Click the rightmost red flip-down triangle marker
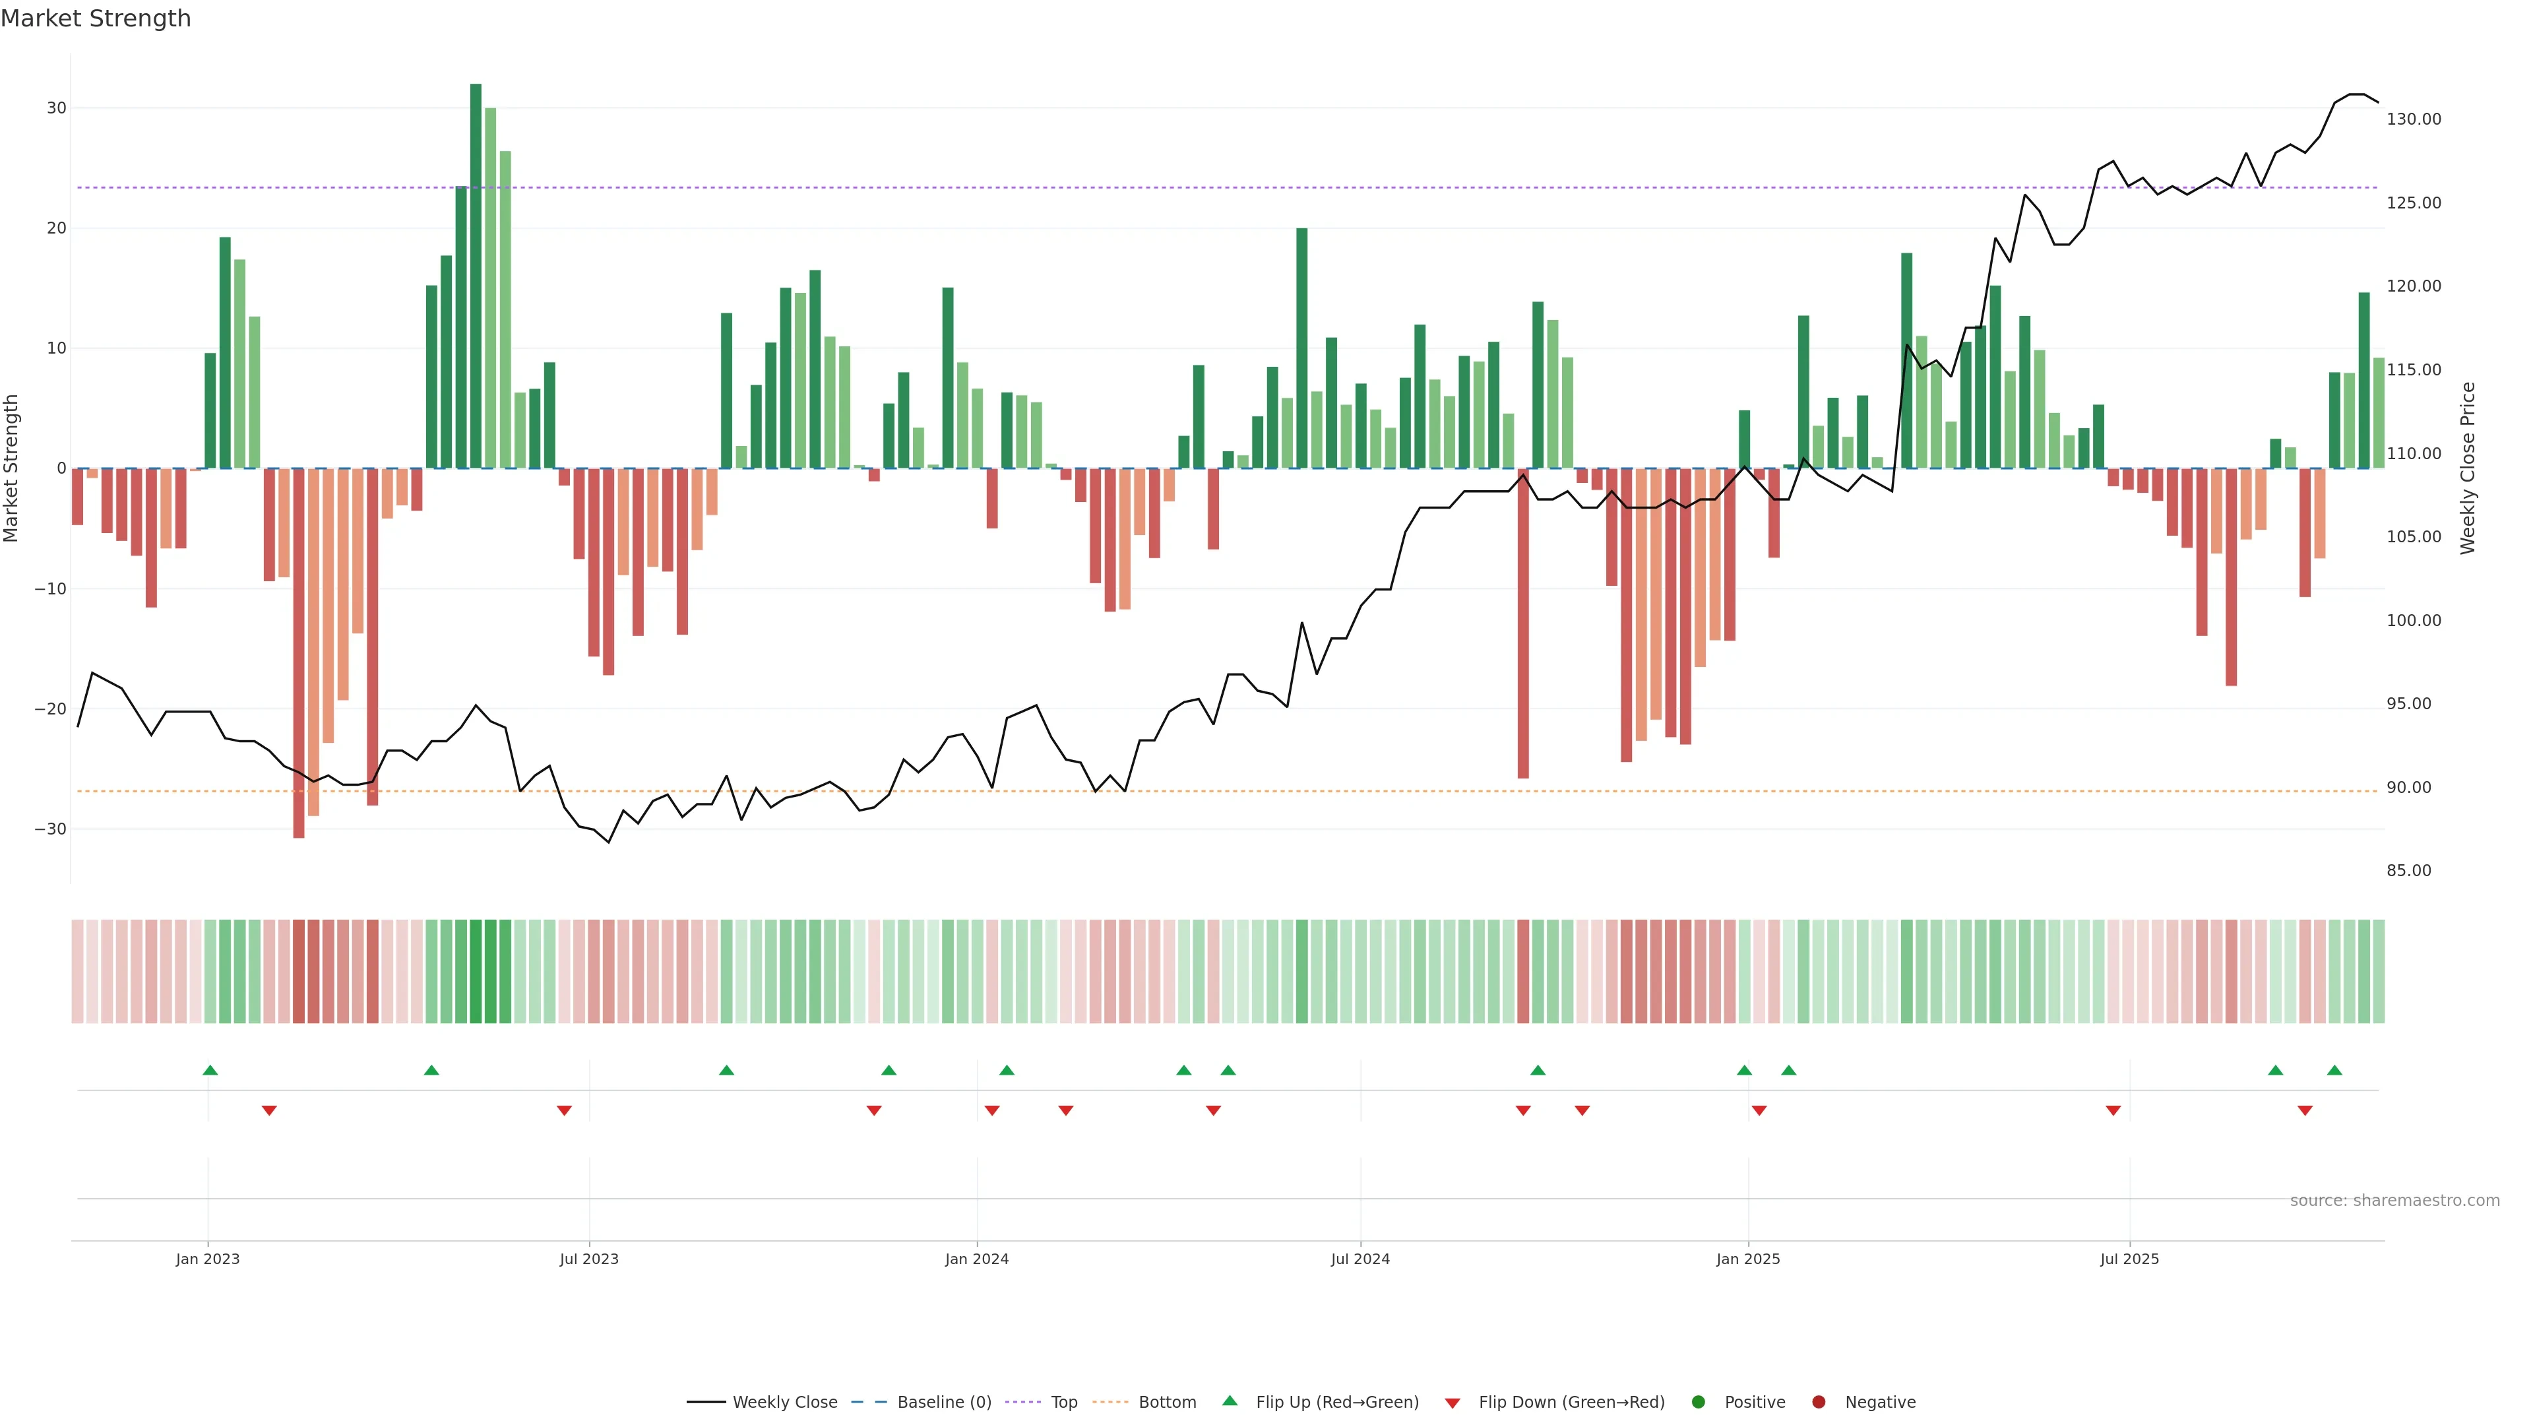The width and height of the screenshot is (2533, 1425). point(2305,1110)
